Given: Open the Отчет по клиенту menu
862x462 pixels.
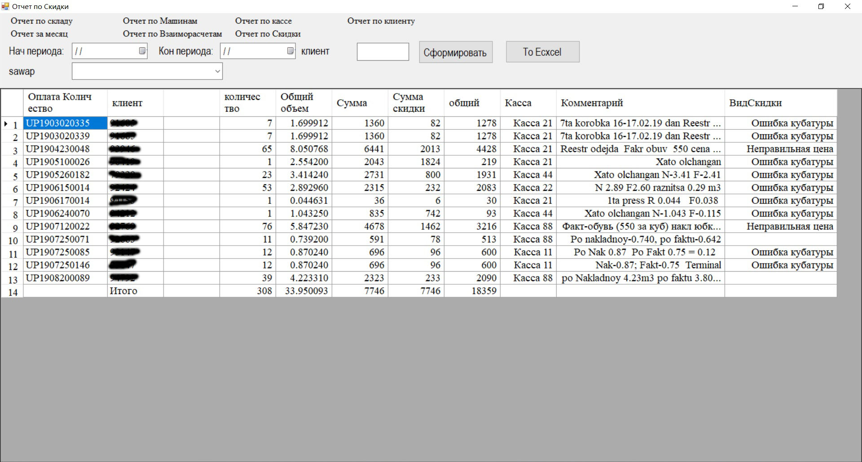Looking at the screenshot, I should pos(381,21).
